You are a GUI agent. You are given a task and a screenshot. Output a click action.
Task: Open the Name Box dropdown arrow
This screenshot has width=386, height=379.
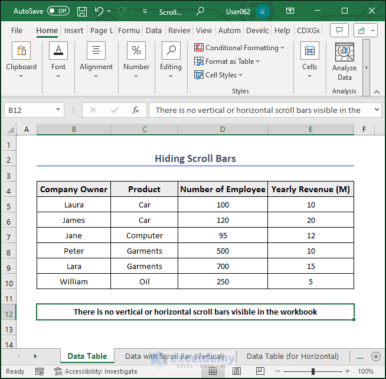point(58,110)
